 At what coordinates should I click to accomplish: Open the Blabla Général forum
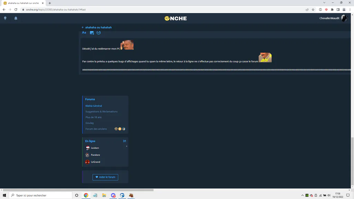pyautogui.click(x=94, y=106)
